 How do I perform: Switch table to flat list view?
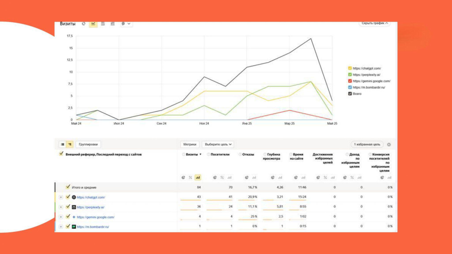pos(63,144)
